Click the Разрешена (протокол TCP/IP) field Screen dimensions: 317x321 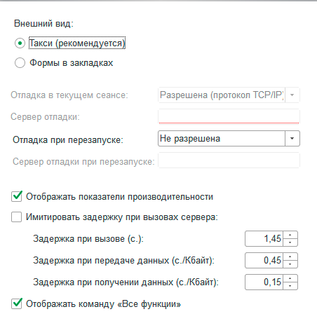click(222, 95)
